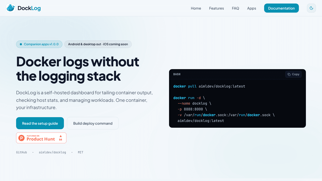Open the Home nav item

coord(196,8)
